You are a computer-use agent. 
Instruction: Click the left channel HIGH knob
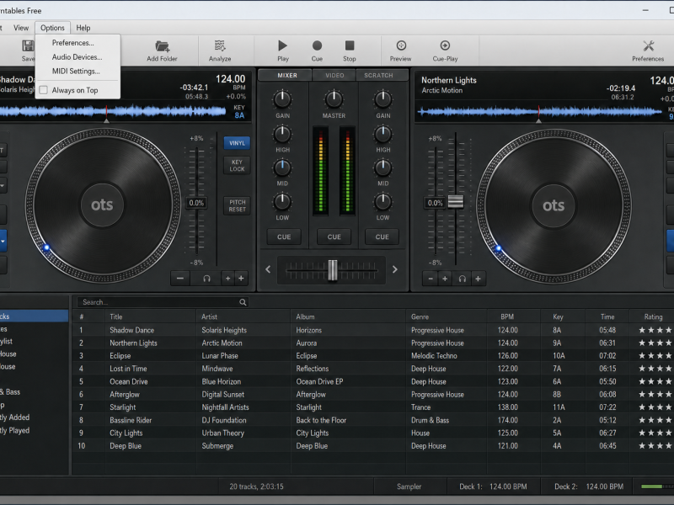tap(282, 134)
